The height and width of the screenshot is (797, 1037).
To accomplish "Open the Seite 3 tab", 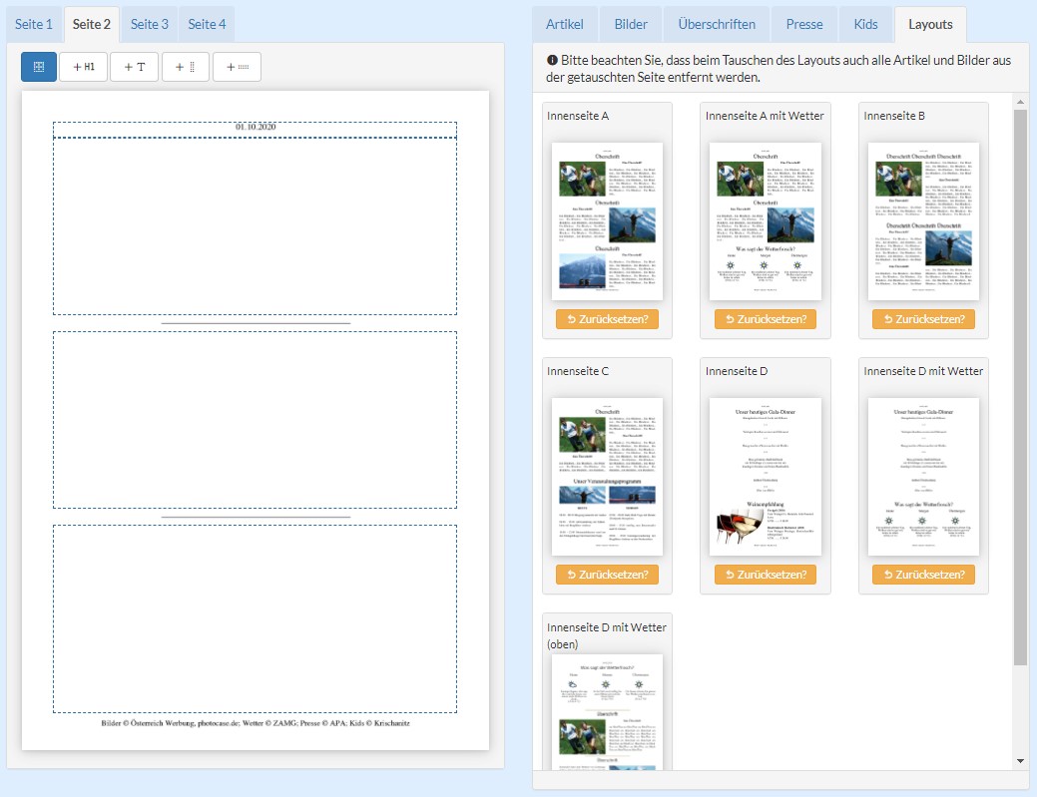I will pyautogui.click(x=150, y=24).
